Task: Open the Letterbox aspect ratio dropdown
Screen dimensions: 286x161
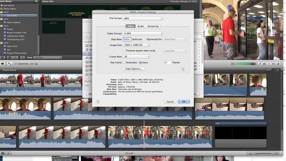Action: (x=175, y=51)
